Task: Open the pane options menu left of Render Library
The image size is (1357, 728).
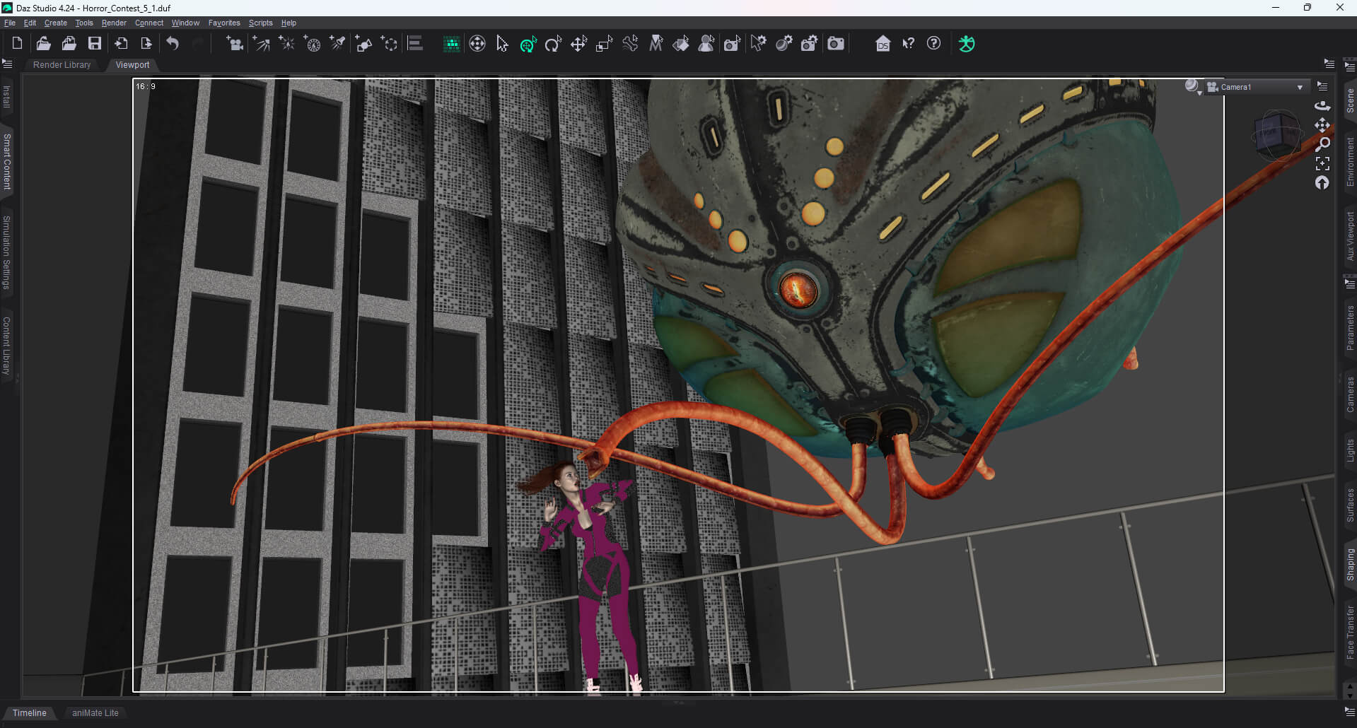Action: tap(8, 64)
